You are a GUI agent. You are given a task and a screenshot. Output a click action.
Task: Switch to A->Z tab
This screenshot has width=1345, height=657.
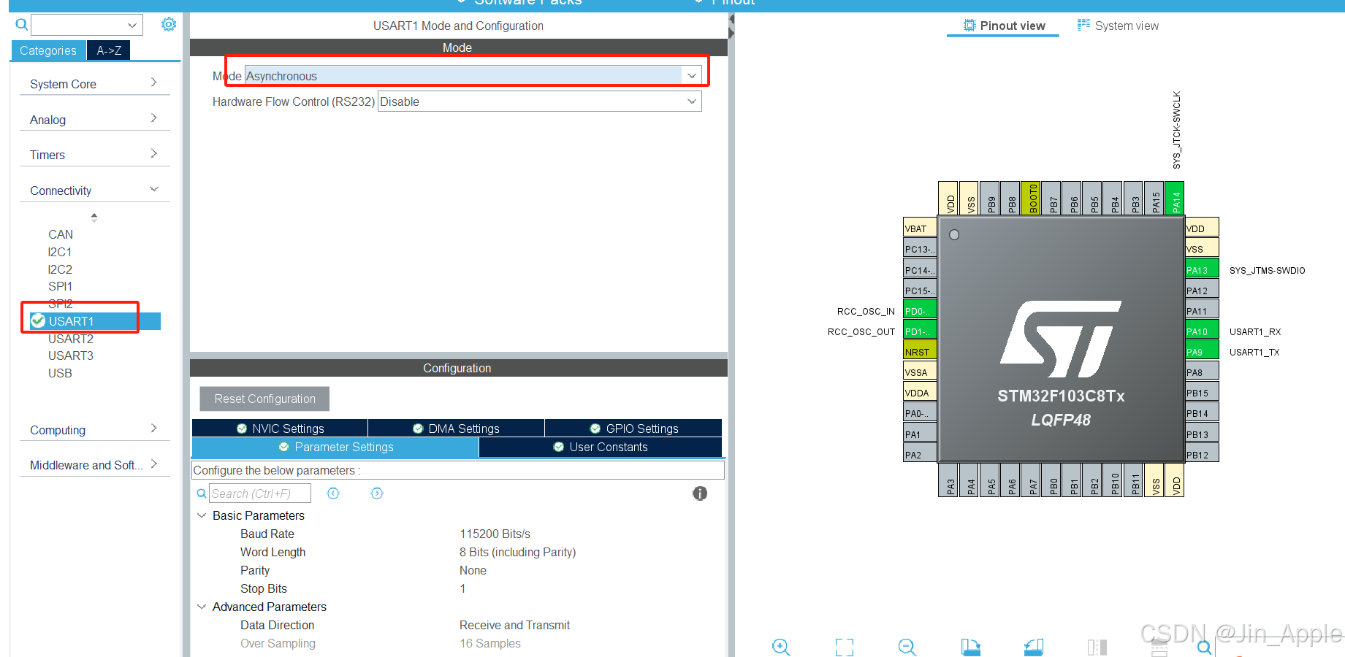click(x=109, y=50)
